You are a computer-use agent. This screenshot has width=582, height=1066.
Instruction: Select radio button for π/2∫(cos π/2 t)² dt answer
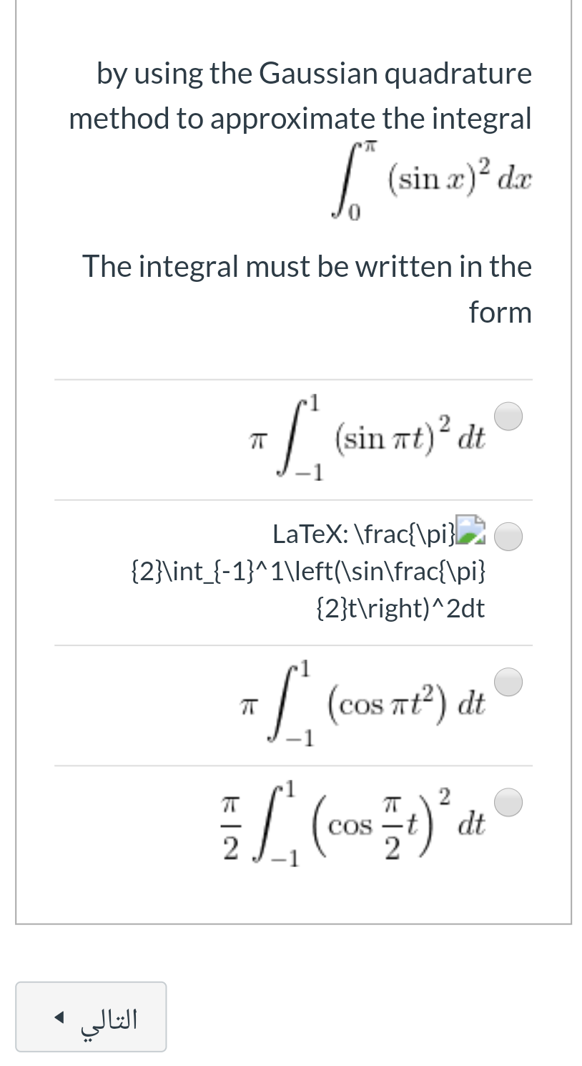pos(508,801)
